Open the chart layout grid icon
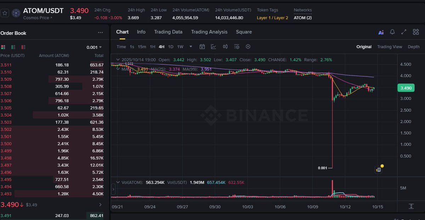The width and height of the screenshot is (425, 220). click(416, 32)
